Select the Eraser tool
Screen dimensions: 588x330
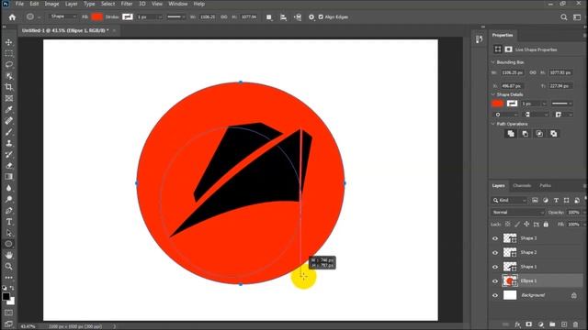(x=8, y=166)
